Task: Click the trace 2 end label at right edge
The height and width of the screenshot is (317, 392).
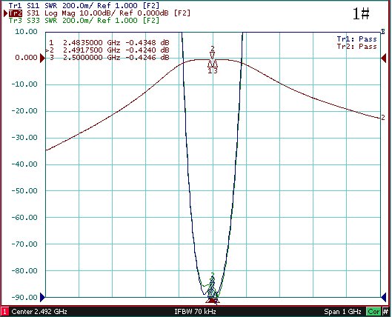Action: (383, 118)
